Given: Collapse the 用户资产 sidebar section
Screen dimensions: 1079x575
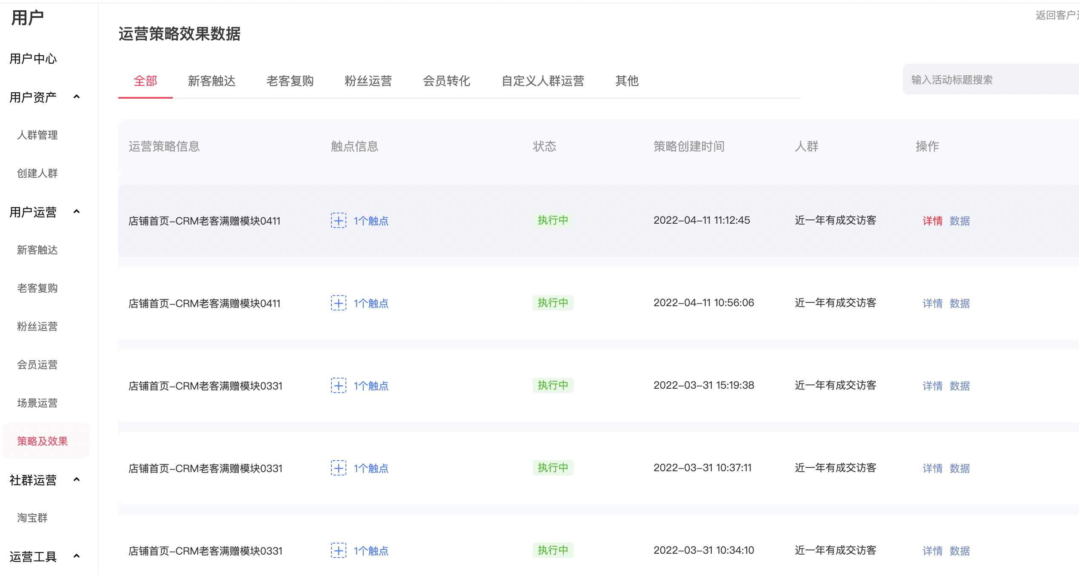Looking at the screenshot, I should click(x=77, y=97).
